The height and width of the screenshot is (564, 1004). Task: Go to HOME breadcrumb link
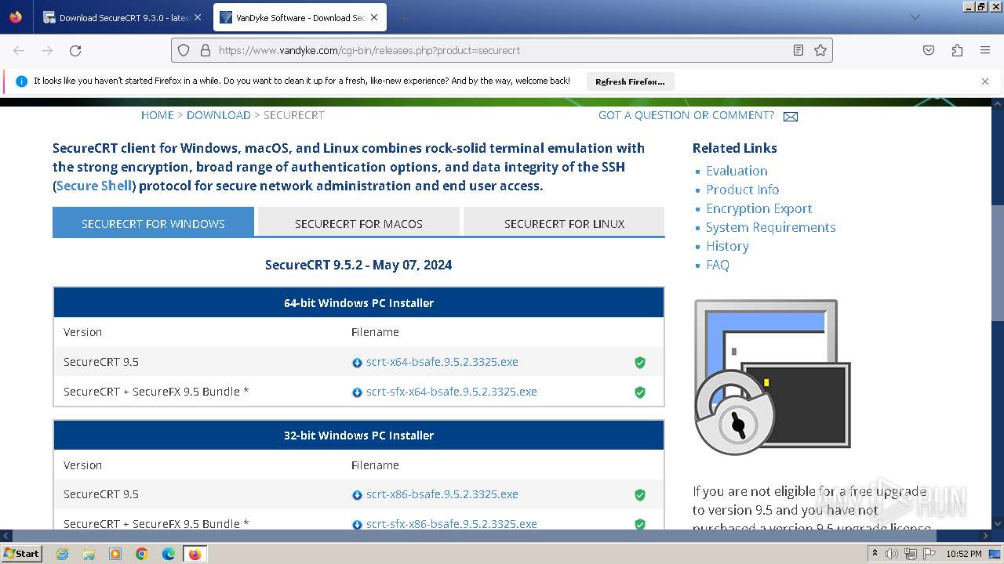click(x=158, y=115)
